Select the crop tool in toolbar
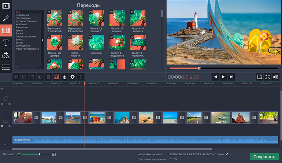This screenshot has width=282, height=163. point(32,77)
